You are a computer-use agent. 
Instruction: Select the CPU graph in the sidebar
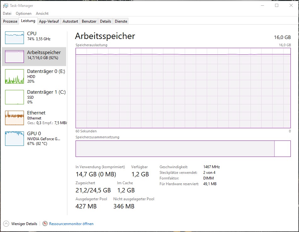(x=35, y=37)
